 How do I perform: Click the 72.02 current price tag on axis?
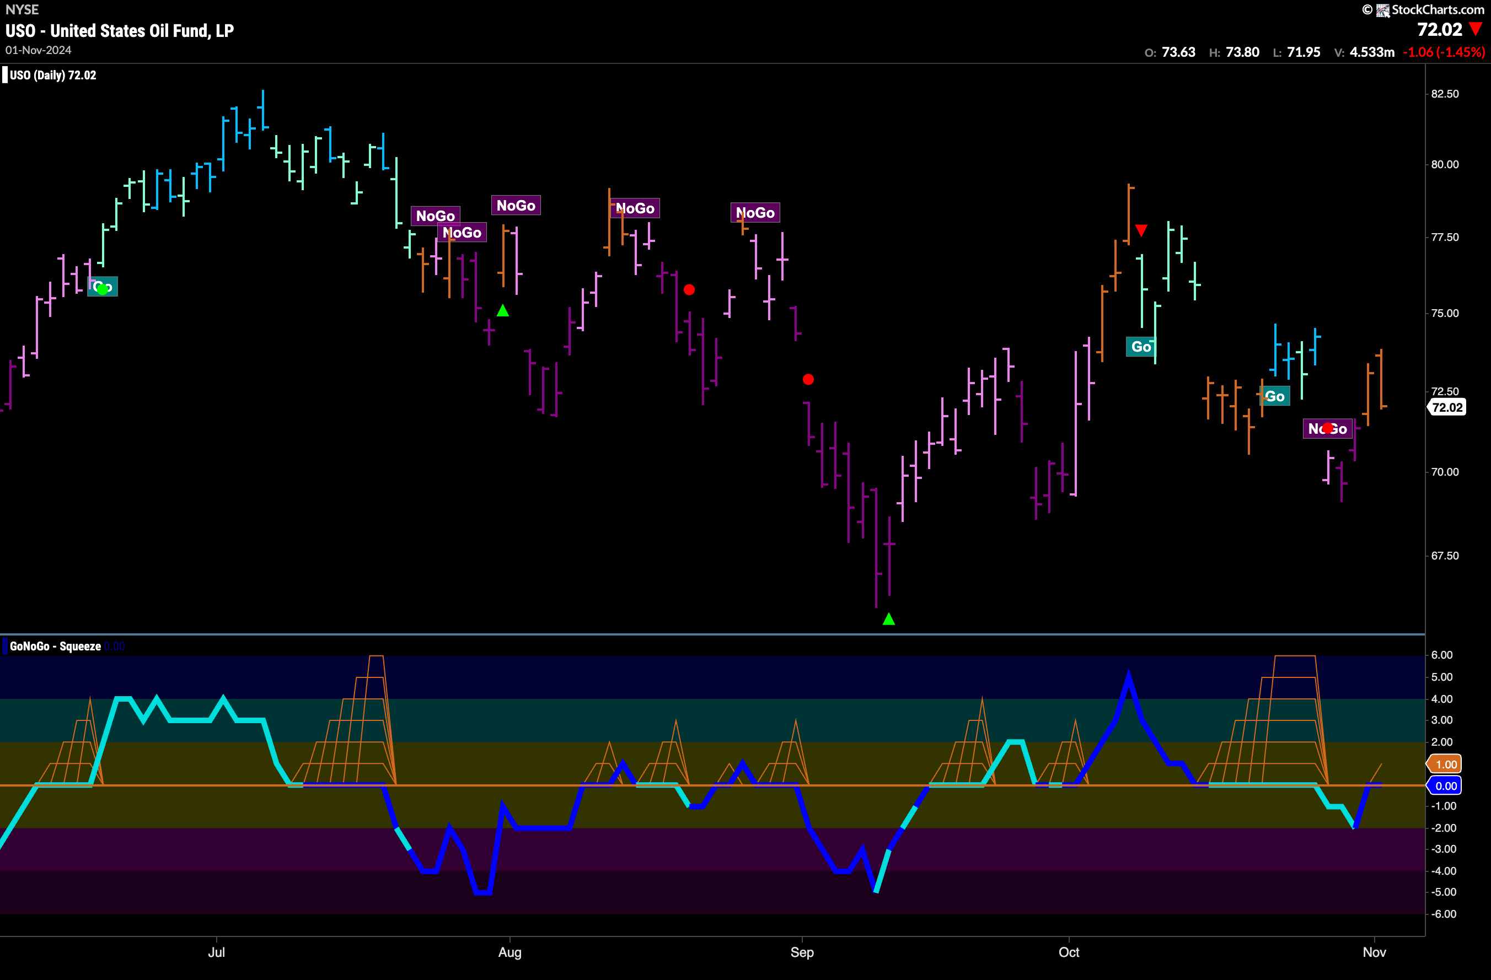point(1447,407)
